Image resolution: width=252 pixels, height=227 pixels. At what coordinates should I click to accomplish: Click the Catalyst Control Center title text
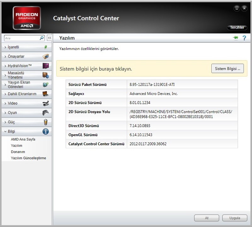pos(86,18)
